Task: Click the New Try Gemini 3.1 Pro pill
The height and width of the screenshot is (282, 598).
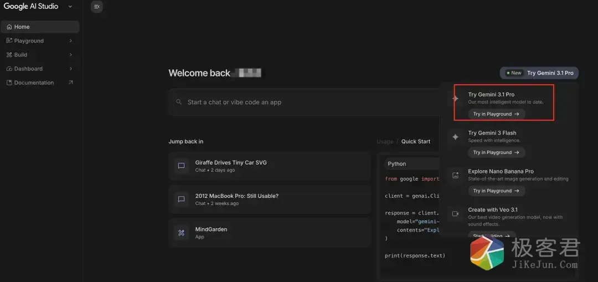Action: point(539,73)
